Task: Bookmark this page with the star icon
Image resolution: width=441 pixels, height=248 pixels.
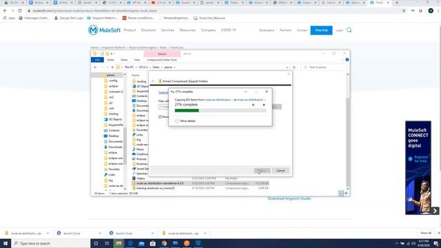Action: click(404, 11)
